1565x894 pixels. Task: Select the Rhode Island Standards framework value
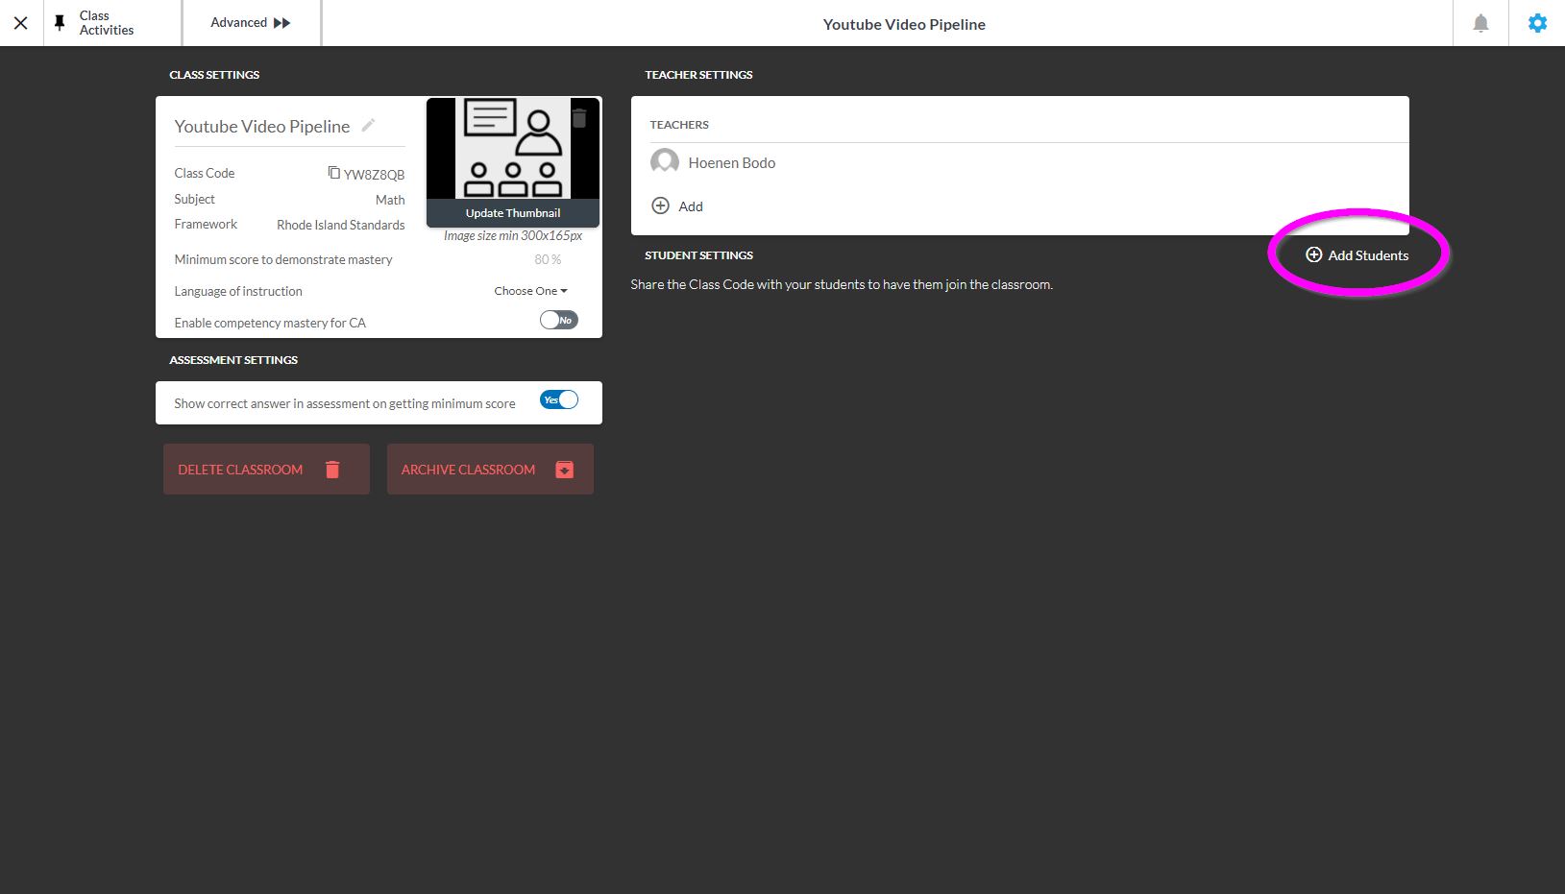point(340,225)
